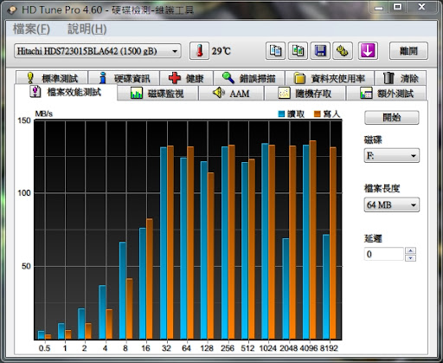
Task: Open the Hitachi drive selection dropdown
Action: coord(98,51)
